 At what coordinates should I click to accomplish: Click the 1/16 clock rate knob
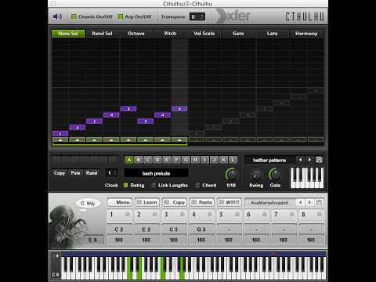coord(231,174)
